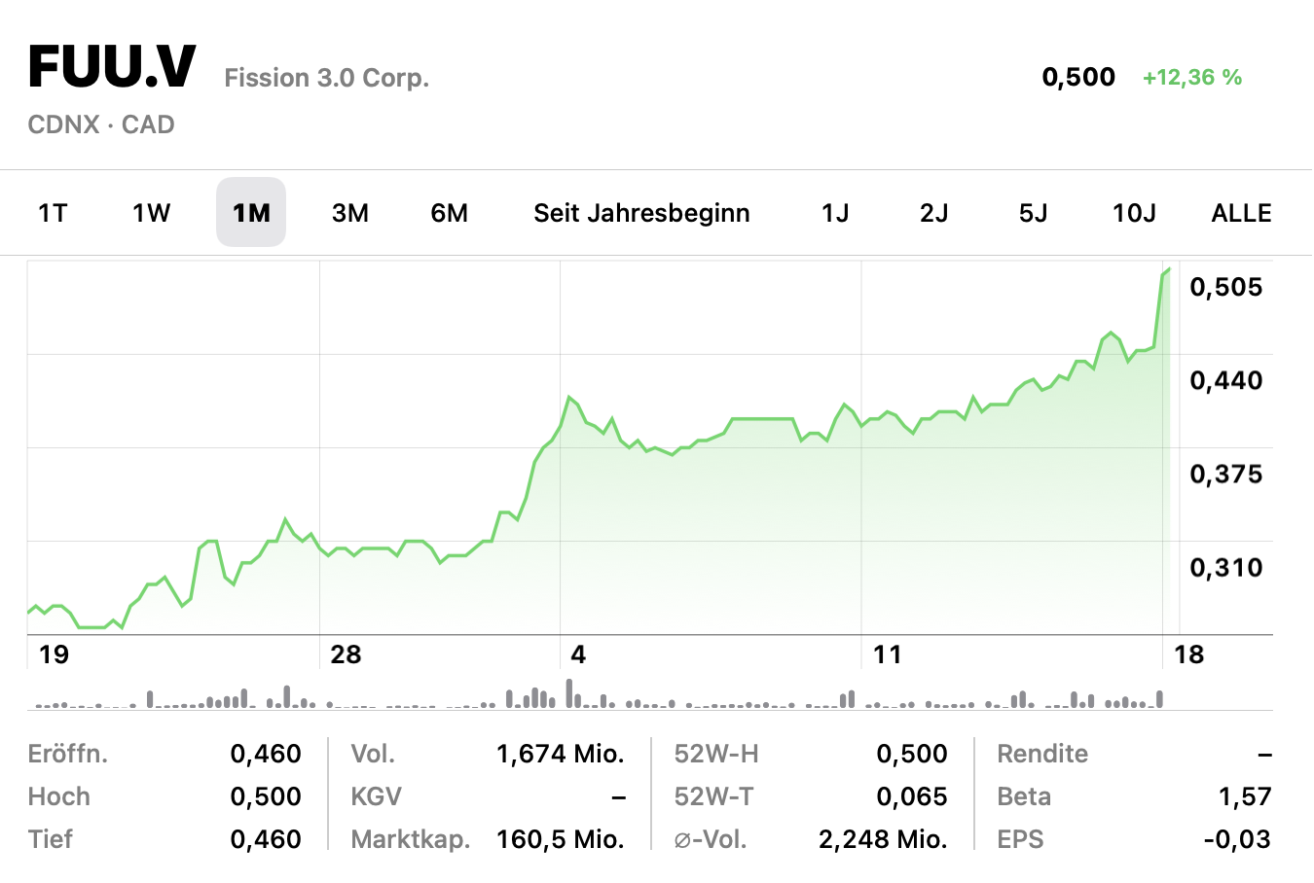Click the selected 1M range tab
Image resolution: width=1314 pixels, height=883 pixels.
coord(251,213)
